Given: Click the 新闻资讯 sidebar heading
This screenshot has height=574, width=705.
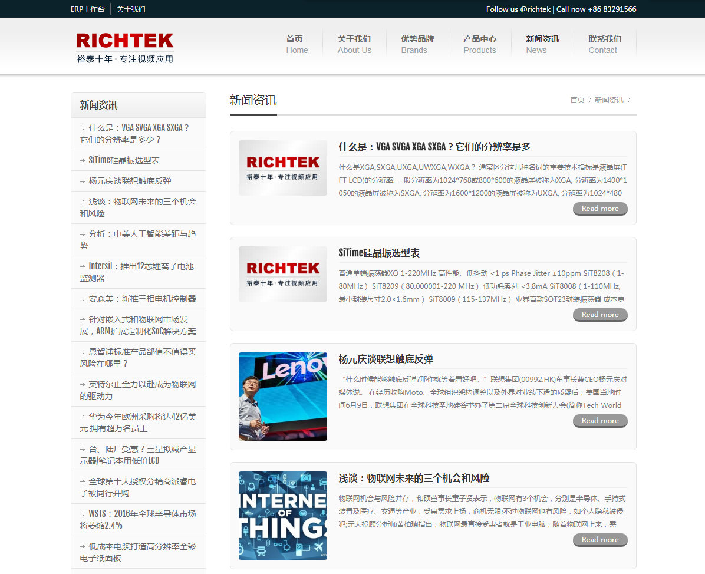Looking at the screenshot, I should 98,105.
